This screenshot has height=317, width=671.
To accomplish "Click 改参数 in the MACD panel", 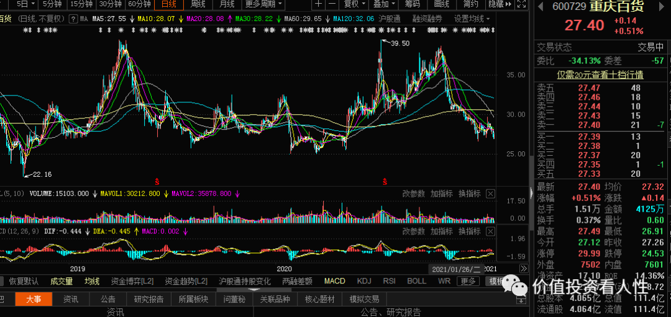I will click(x=413, y=231).
